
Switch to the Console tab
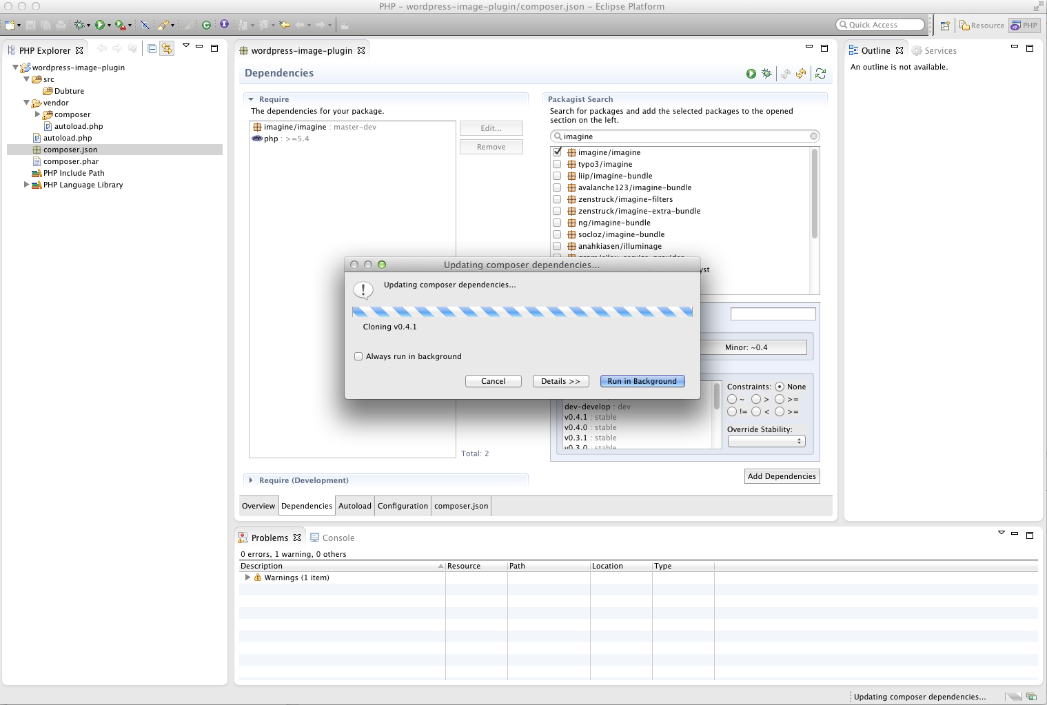point(332,538)
